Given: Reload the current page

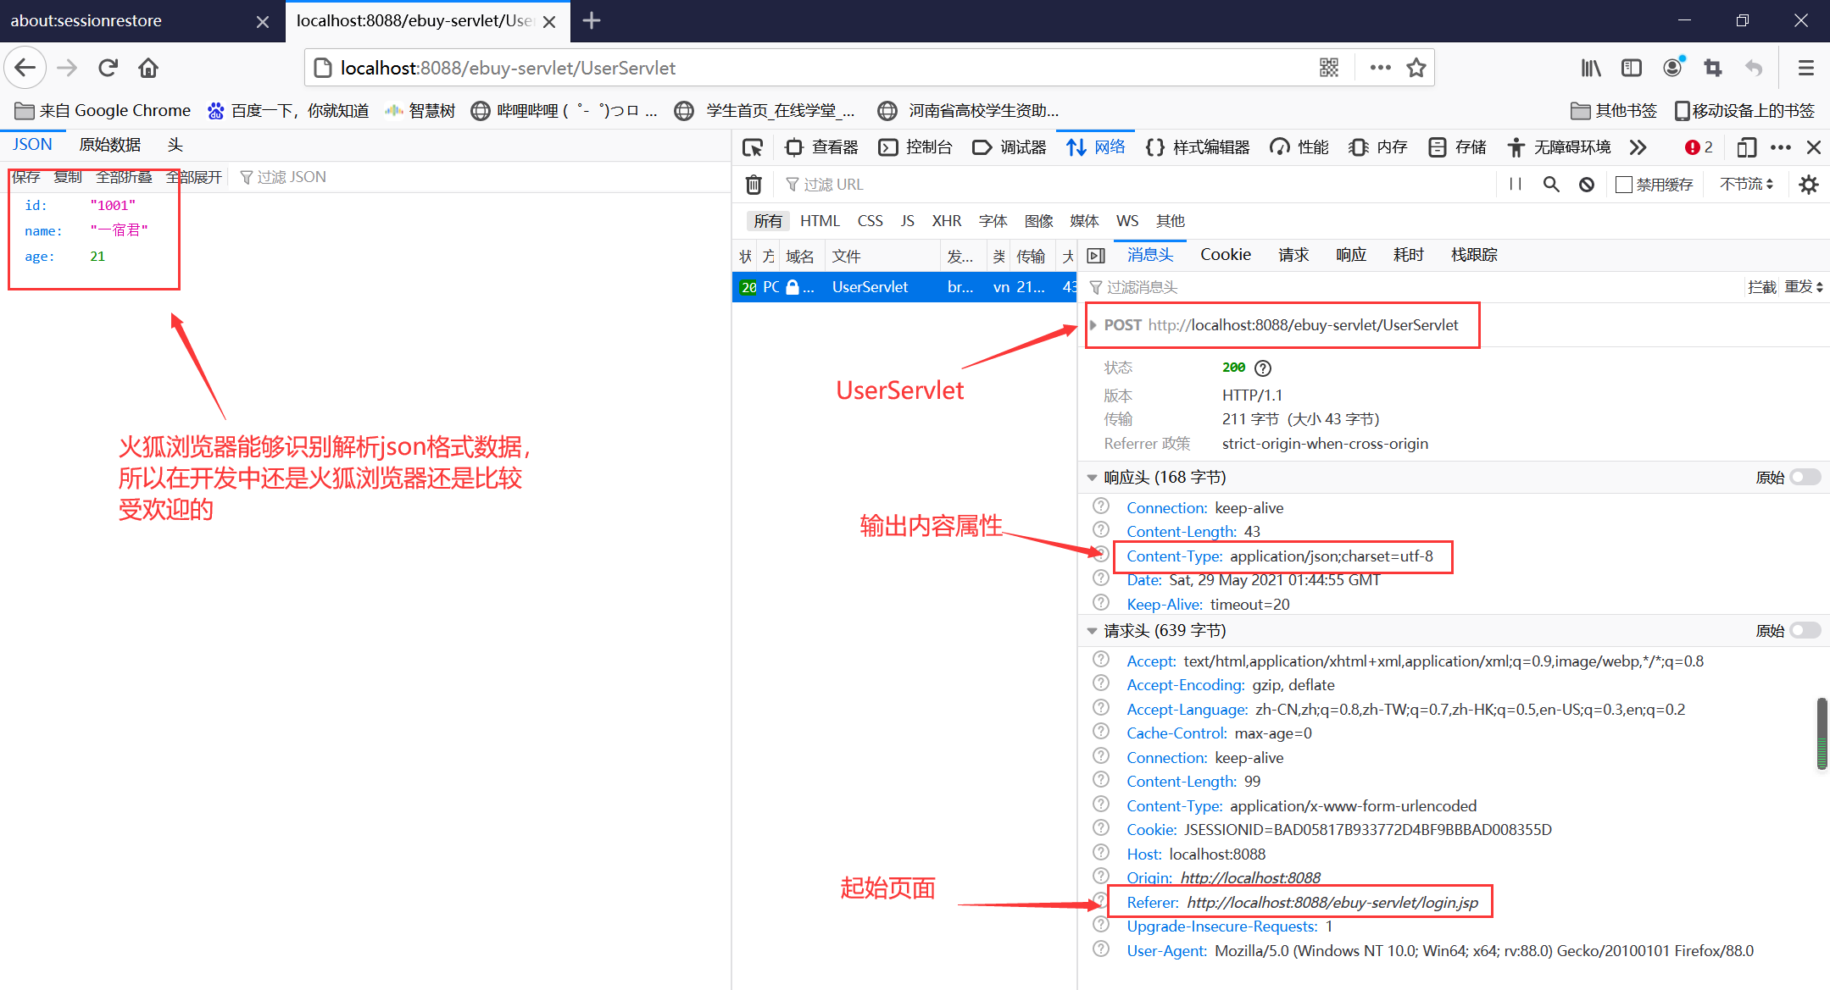Looking at the screenshot, I should click(108, 68).
